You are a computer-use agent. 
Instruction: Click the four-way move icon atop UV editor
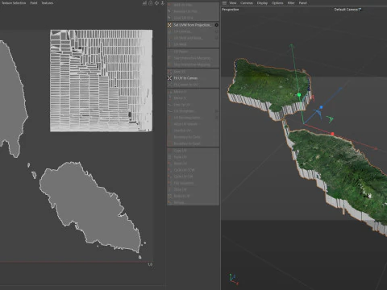coord(156,3)
